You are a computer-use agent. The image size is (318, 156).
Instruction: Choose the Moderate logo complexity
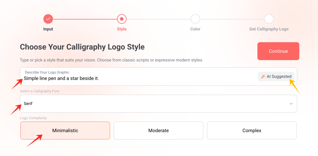tap(158, 131)
